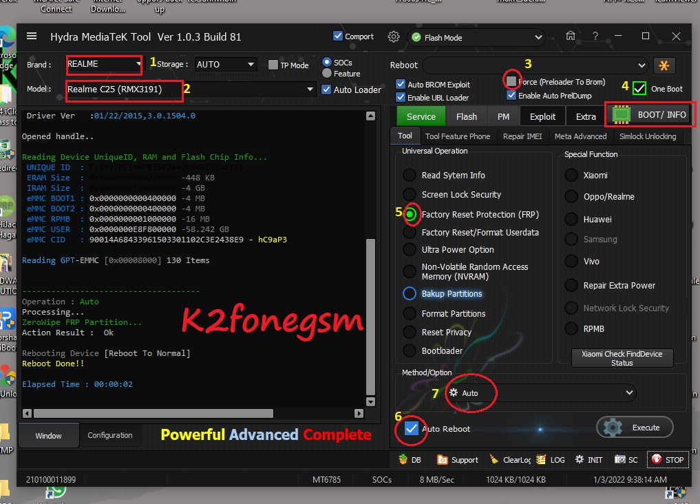Click the Execute gear icon

pyautogui.click(x=613, y=428)
